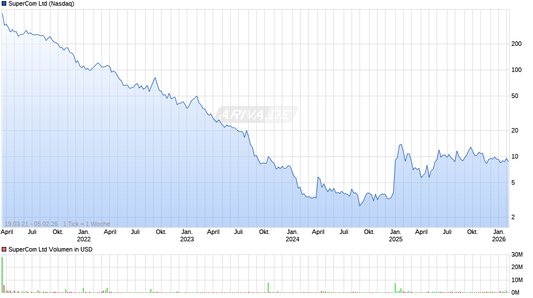Click the 'Jan. 2026' time axis label
533x298 pixels.
[x=499, y=236]
